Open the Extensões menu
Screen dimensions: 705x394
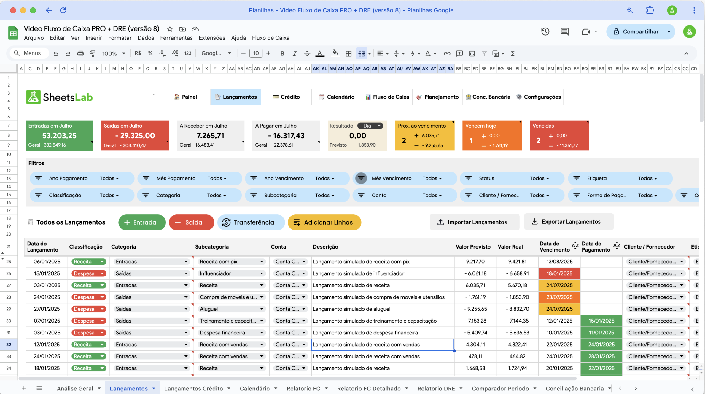(x=212, y=38)
